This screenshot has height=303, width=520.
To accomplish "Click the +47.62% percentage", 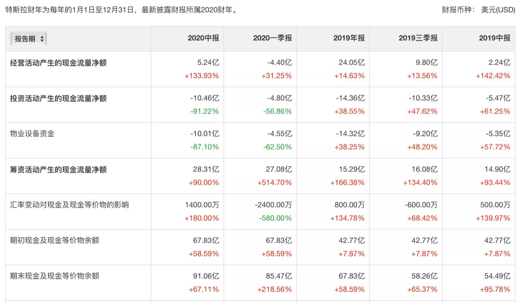I will click(x=422, y=111).
